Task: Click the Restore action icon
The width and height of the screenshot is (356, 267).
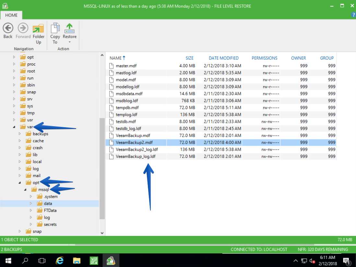Action: (69, 28)
